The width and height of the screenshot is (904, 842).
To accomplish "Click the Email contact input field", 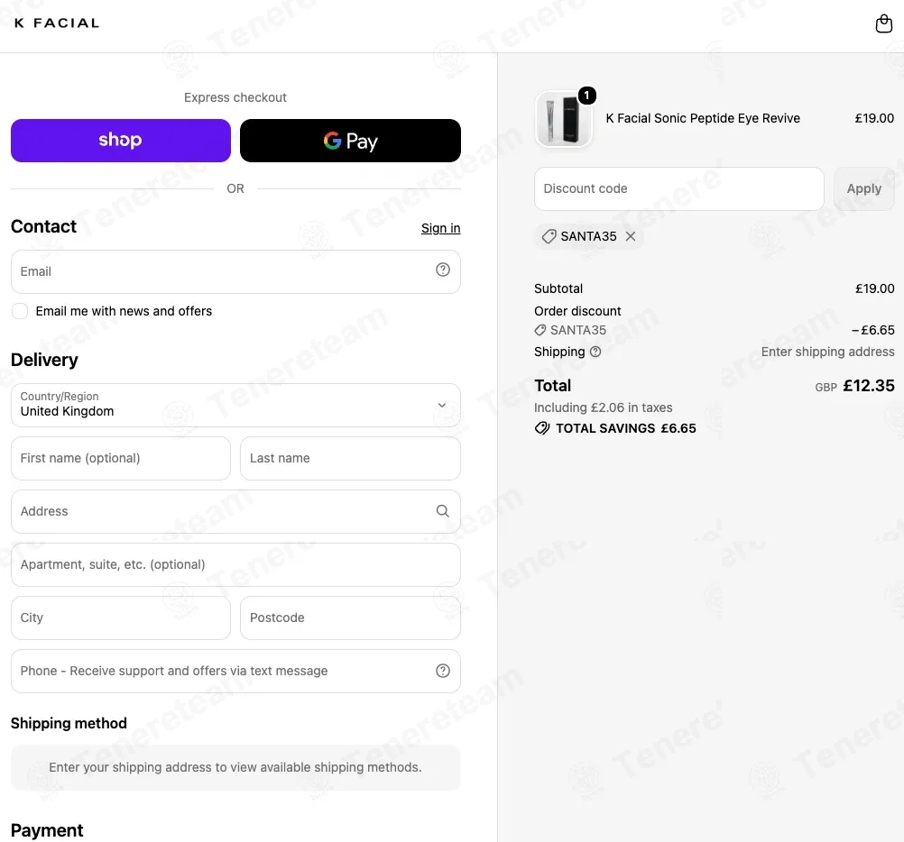I will point(235,271).
